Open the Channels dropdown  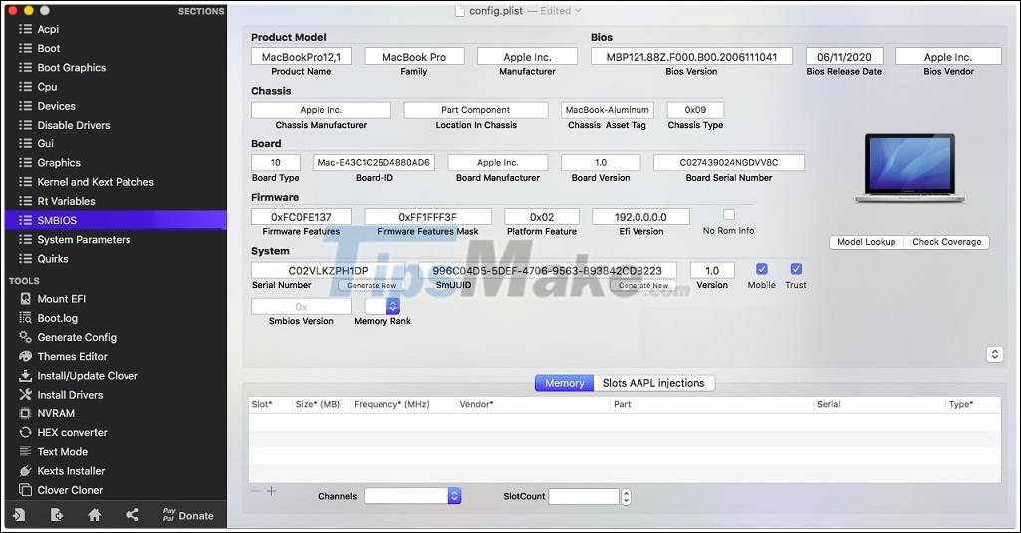coord(412,496)
